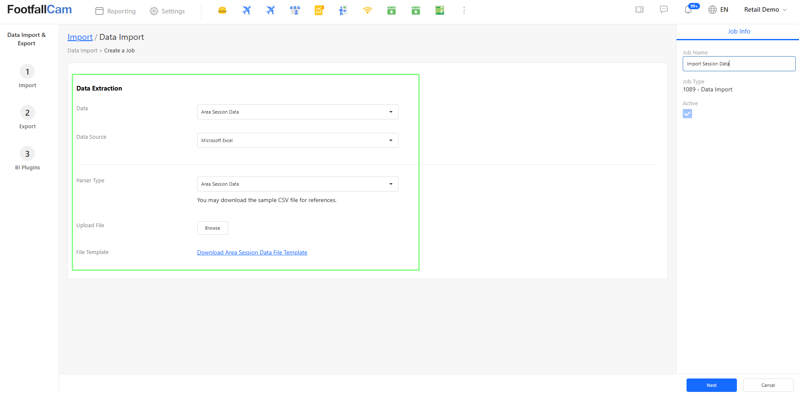Open the green dollar chart icon

[x=440, y=10]
